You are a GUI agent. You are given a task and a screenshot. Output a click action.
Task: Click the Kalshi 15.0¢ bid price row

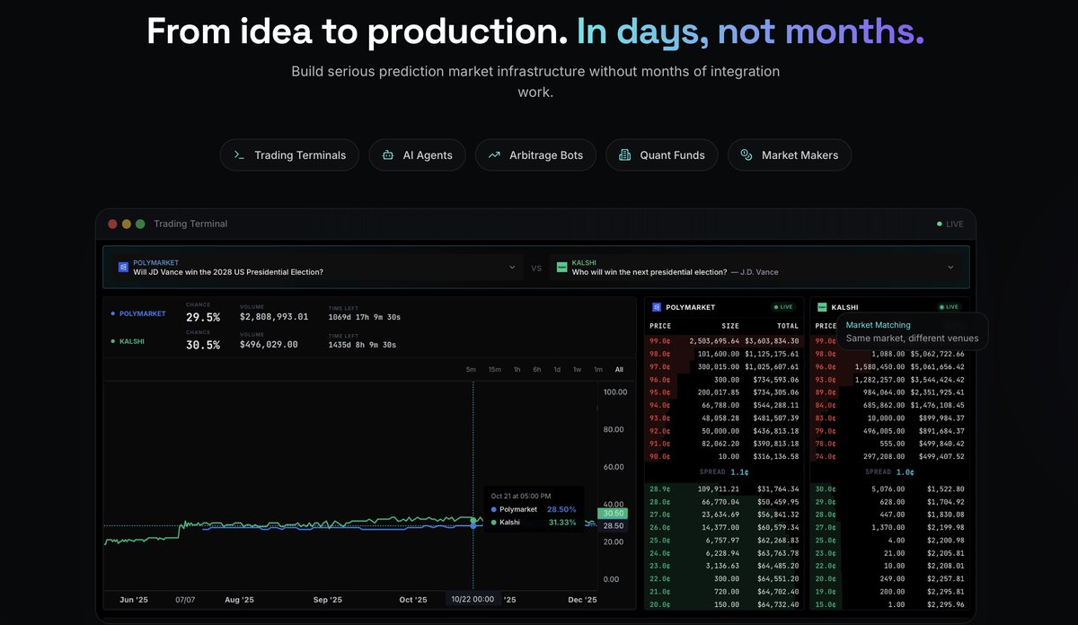pos(889,604)
